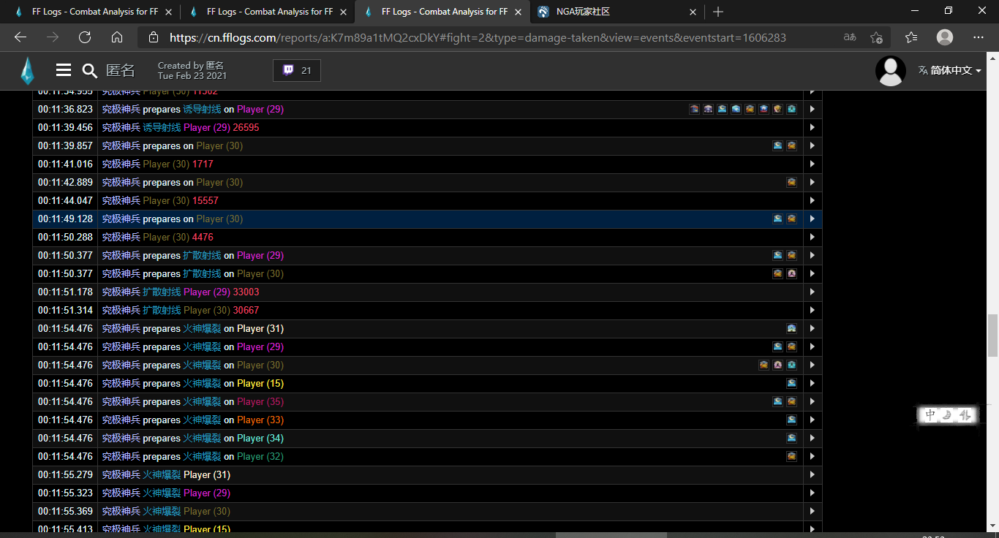The height and width of the screenshot is (538, 999).
Task: Open the hamburger navigation menu
Action: coord(64,70)
